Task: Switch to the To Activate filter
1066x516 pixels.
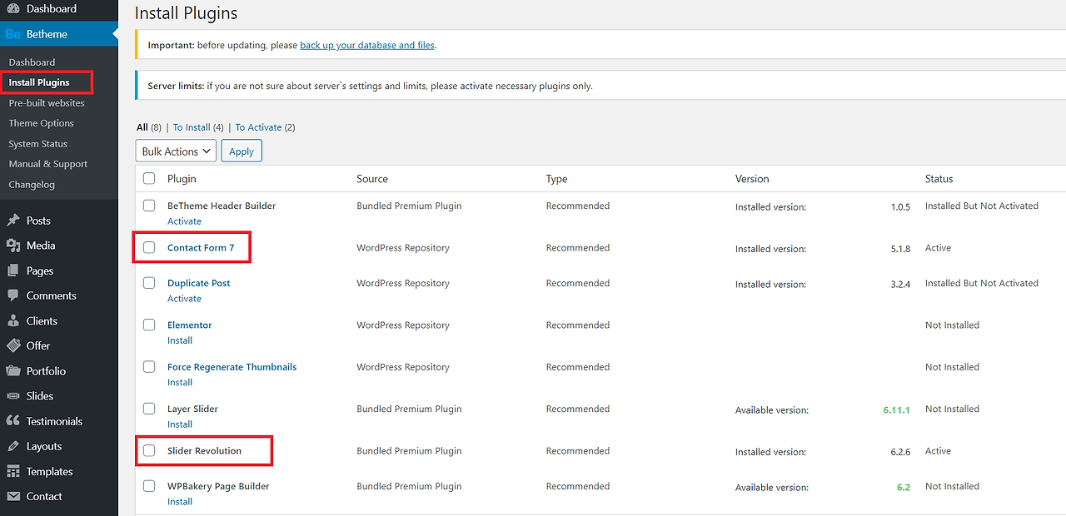Action: 258,127
